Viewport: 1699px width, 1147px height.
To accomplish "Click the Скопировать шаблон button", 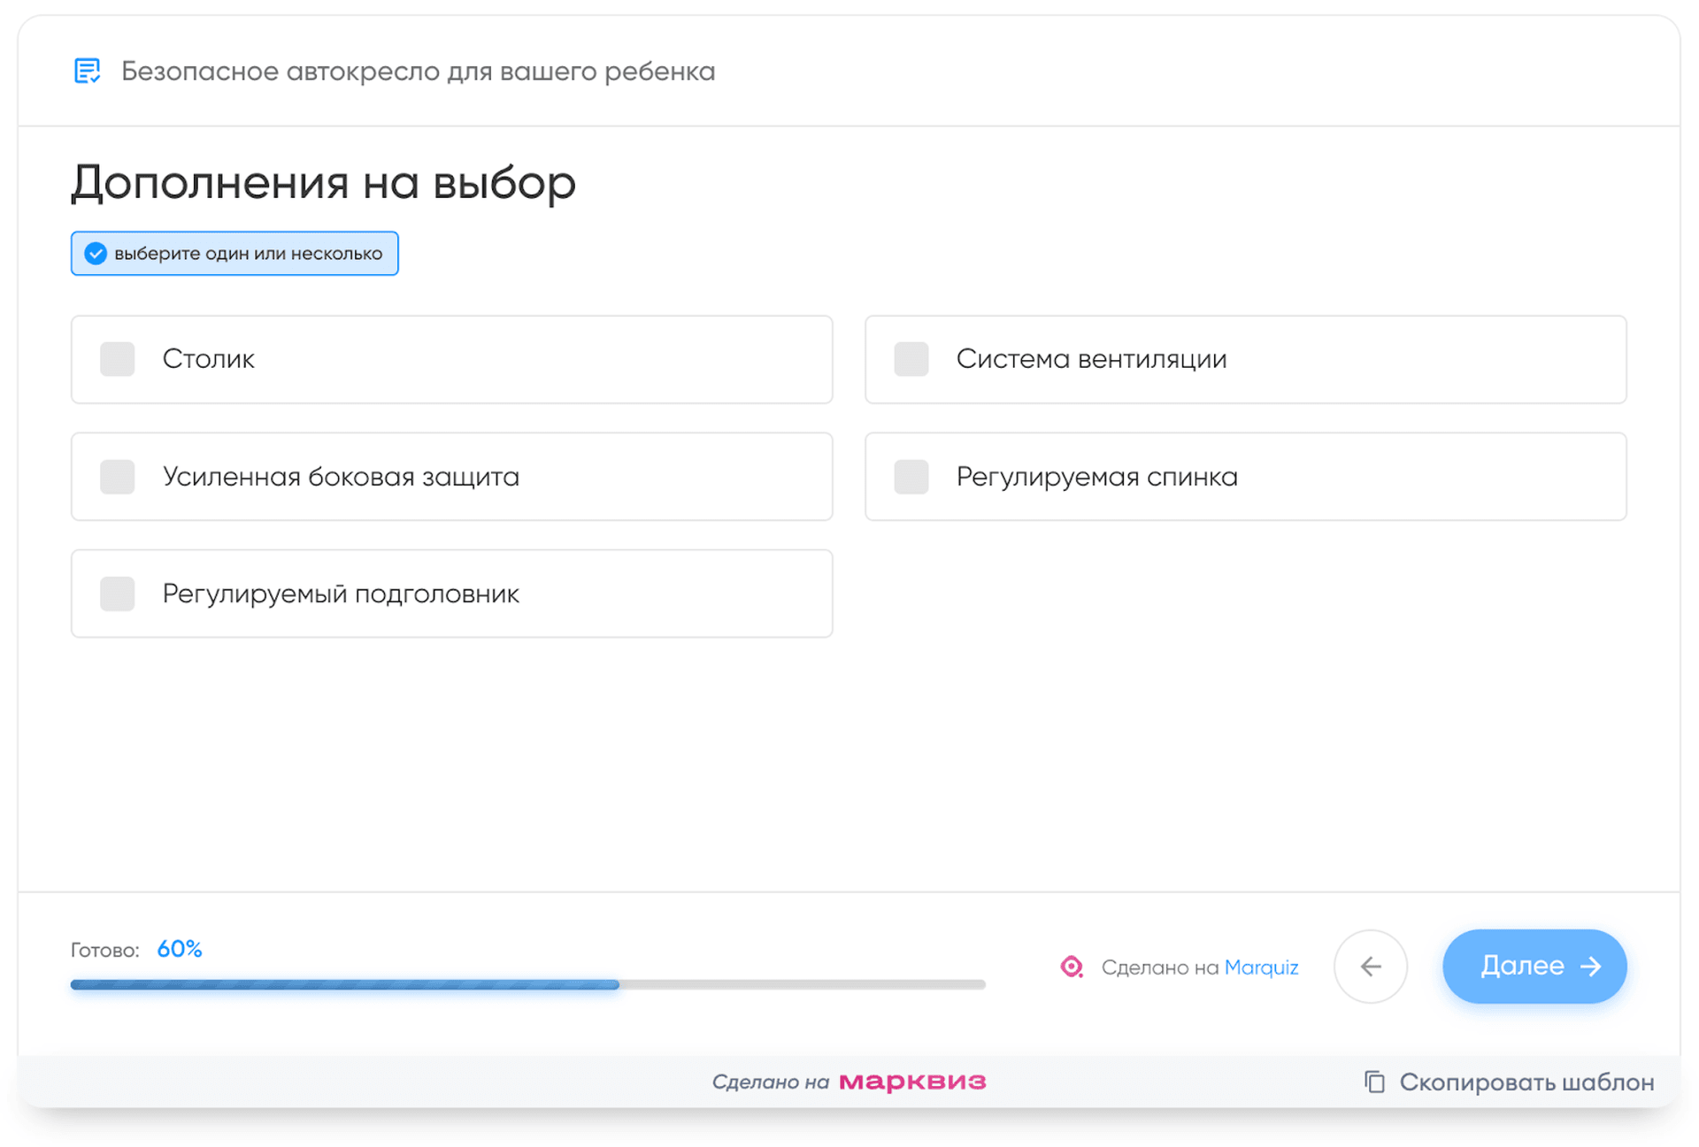I will [1526, 1082].
